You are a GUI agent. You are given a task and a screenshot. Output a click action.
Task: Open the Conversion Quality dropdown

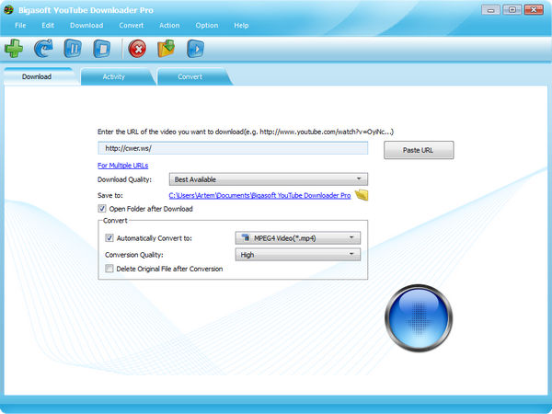(298, 255)
